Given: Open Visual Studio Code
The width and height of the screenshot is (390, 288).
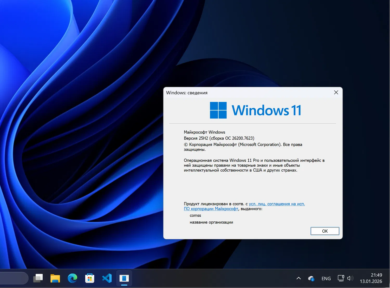Looking at the screenshot, I should [107, 278].
